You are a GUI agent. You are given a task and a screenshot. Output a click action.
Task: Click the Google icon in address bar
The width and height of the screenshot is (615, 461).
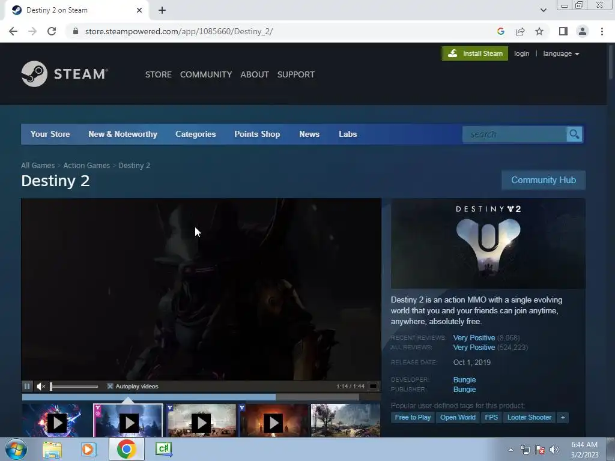(x=500, y=31)
